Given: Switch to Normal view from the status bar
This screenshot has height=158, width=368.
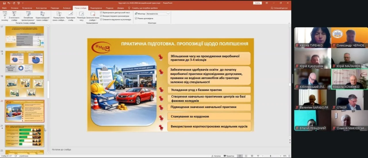Looking at the screenshot, I should pos(240,156).
